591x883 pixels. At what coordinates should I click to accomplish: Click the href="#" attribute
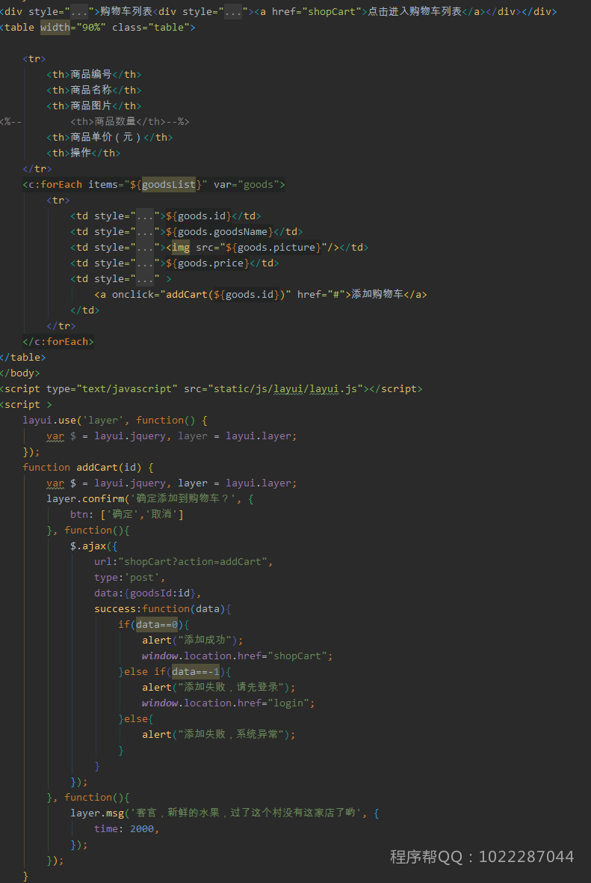pos(321,295)
